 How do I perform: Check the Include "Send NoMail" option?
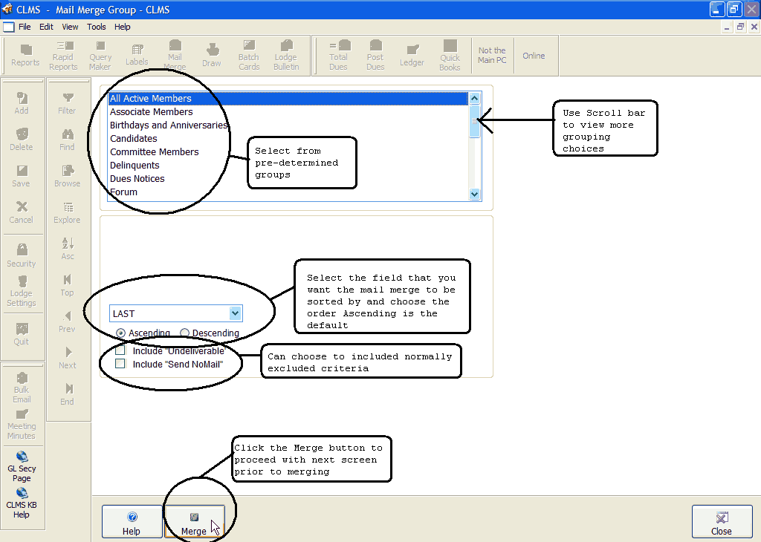coord(120,364)
